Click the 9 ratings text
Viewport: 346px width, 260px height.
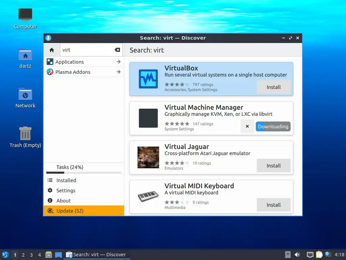tap(201, 202)
